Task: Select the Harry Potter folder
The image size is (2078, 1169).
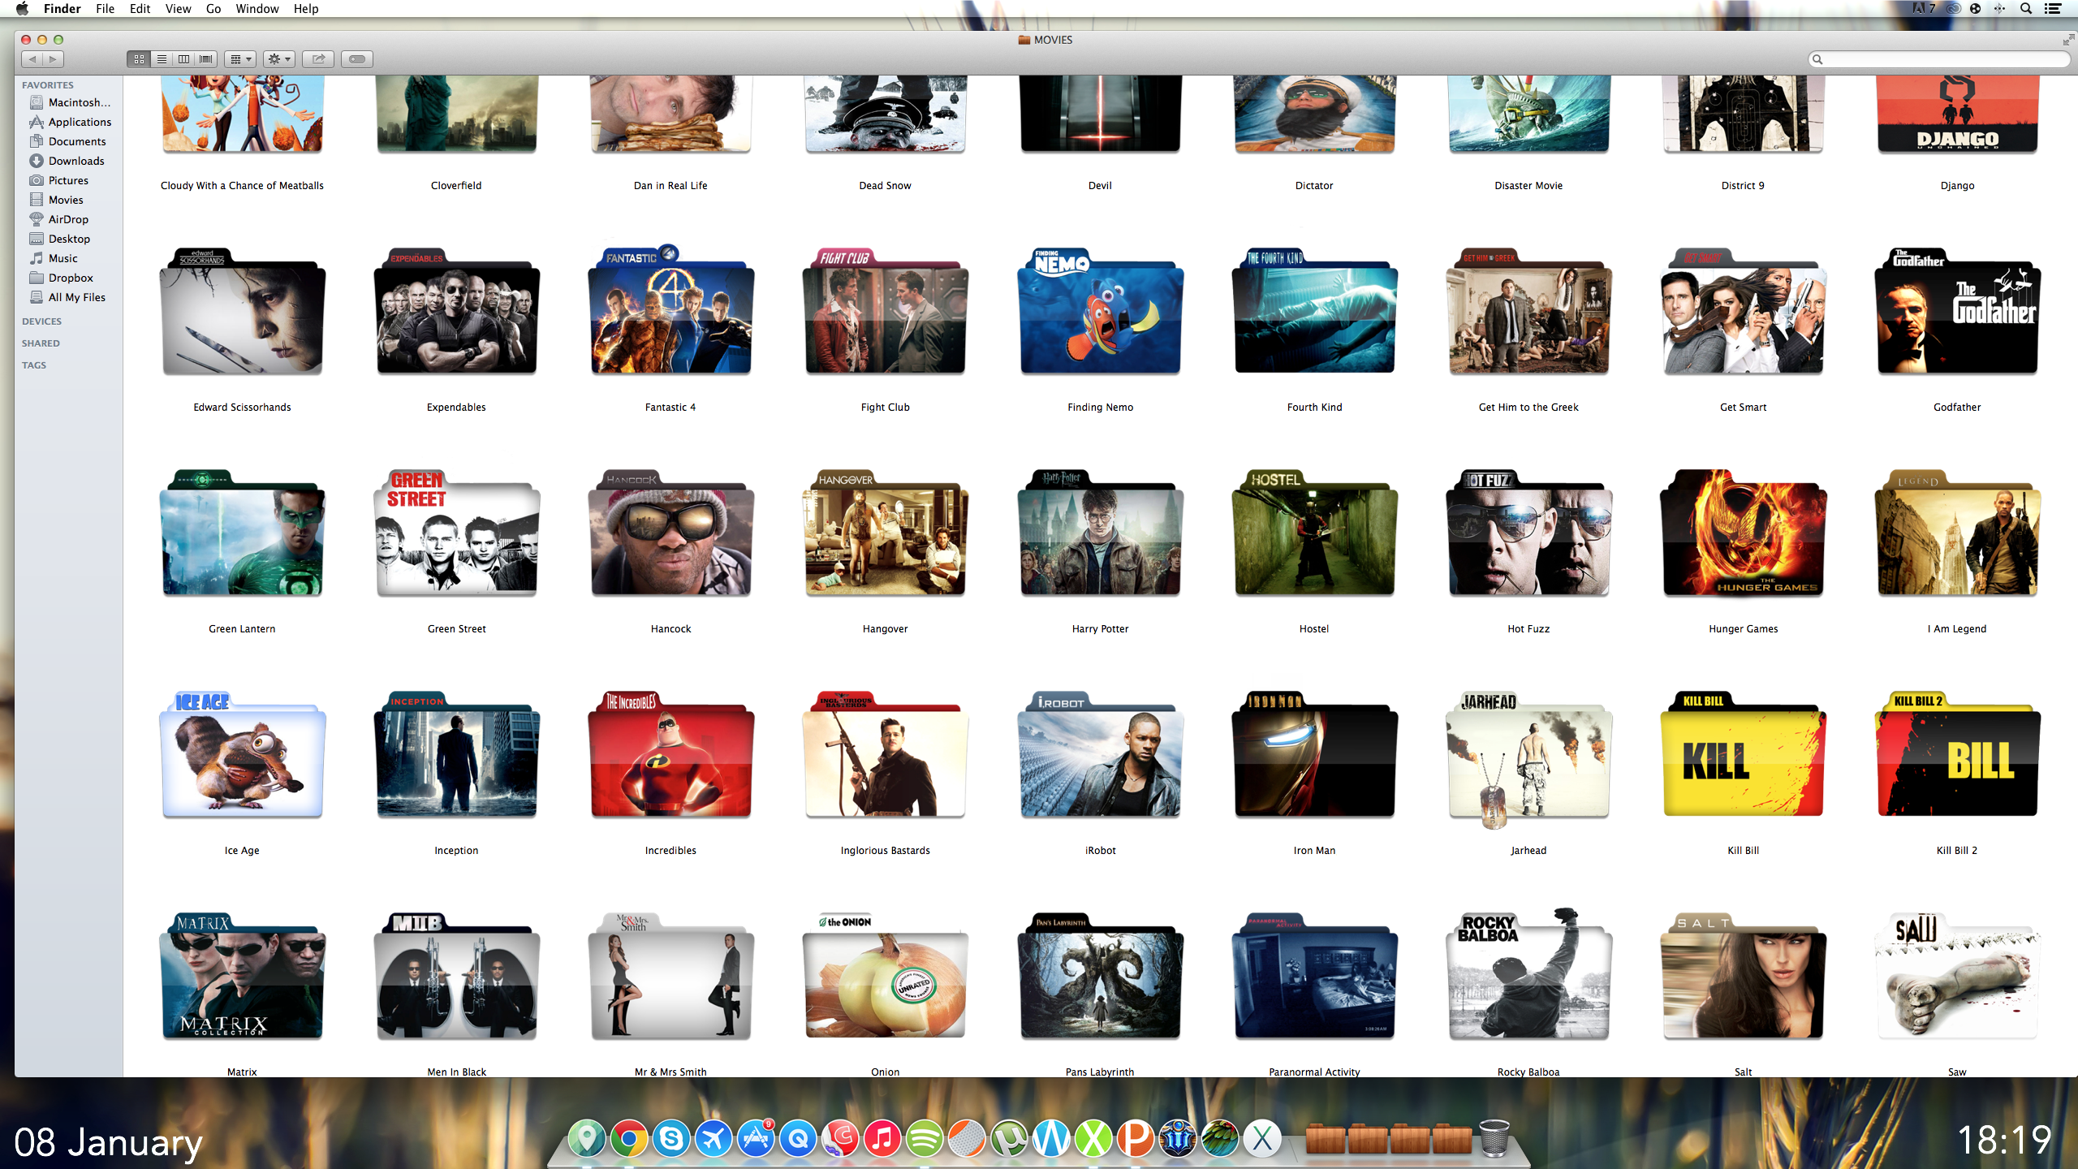Action: [x=1100, y=534]
